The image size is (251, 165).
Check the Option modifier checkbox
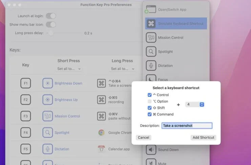149,101
